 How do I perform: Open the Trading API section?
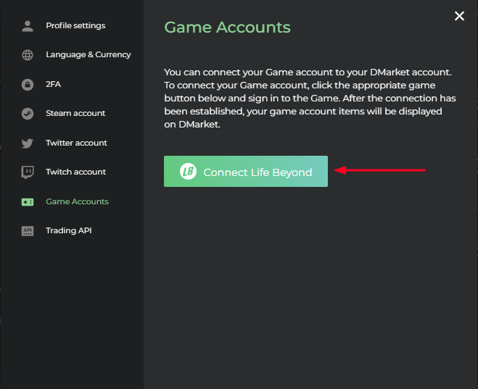click(69, 230)
